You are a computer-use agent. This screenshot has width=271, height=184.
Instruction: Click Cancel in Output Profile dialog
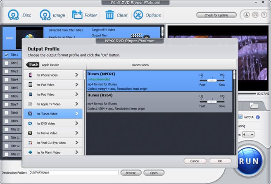pos(195,161)
